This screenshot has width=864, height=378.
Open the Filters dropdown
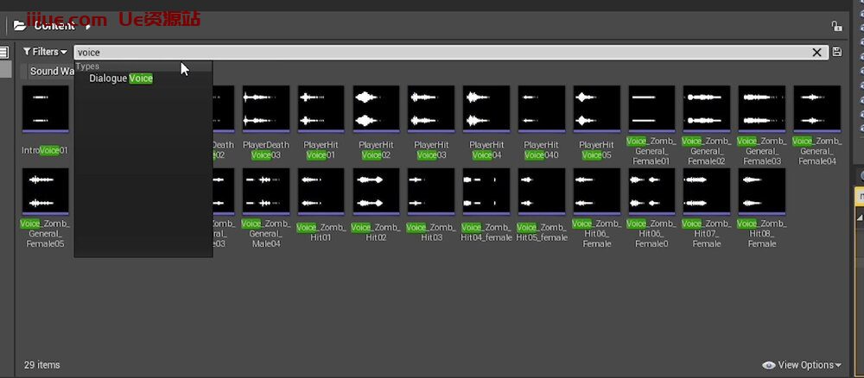pyautogui.click(x=48, y=52)
